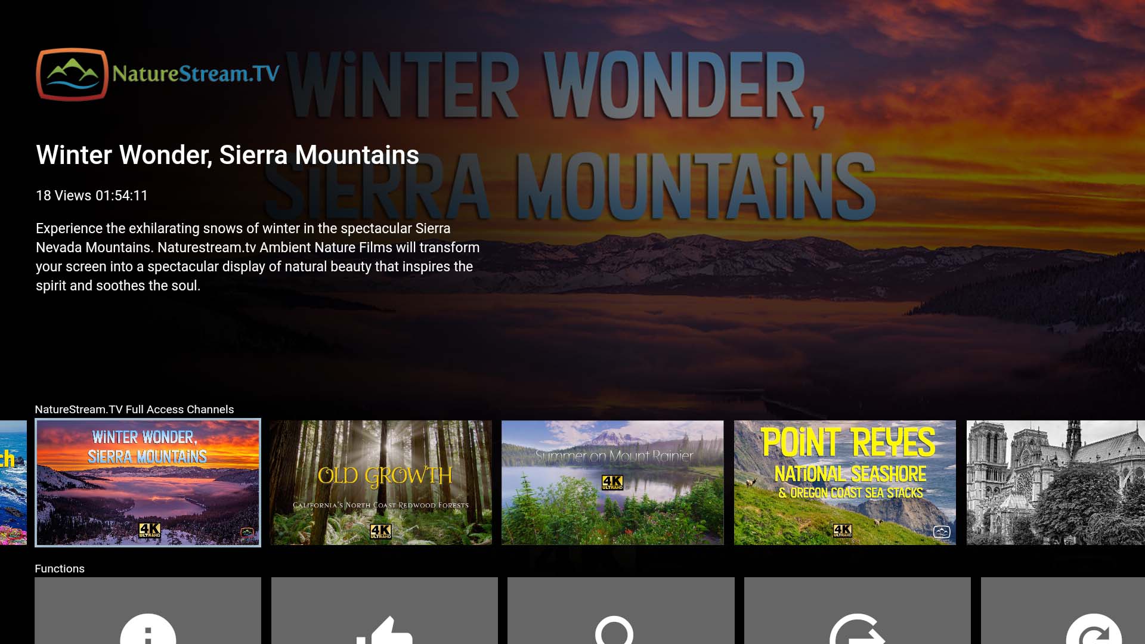Select the Full Access Channels row label
The height and width of the screenshot is (644, 1145).
pyautogui.click(x=134, y=409)
